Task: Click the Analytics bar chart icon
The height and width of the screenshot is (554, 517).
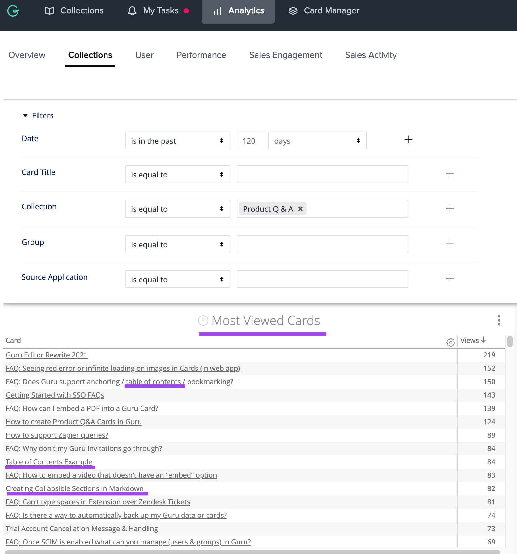Action: (217, 11)
